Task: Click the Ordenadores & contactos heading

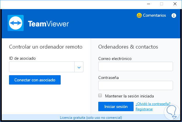Action: (x=128, y=47)
